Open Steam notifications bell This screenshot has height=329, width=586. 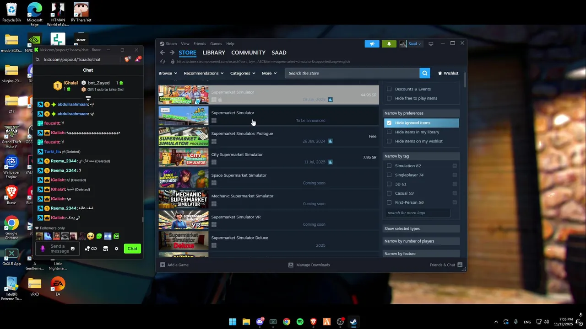[389, 44]
